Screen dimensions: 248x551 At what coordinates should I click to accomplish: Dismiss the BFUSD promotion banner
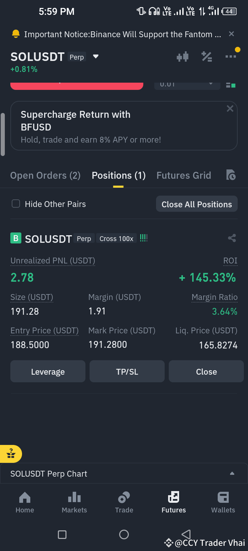[x=230, y=109]
